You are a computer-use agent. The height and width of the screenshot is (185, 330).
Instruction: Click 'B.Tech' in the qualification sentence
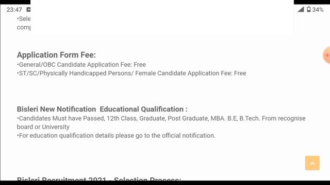[250, 118]
